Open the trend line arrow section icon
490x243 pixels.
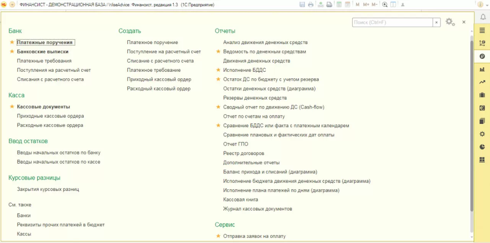point(482,82)
